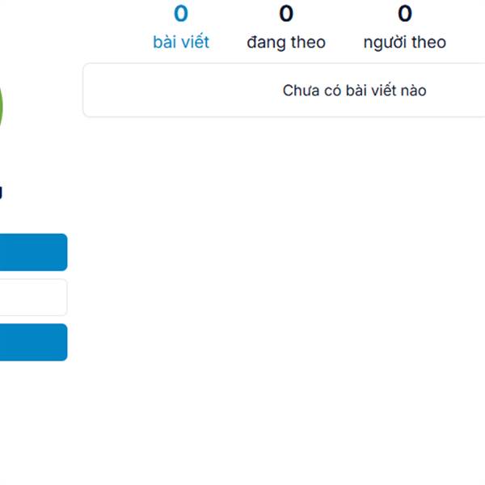Click empty space below the posts card
Screen dimensions: 485x485
283,283
